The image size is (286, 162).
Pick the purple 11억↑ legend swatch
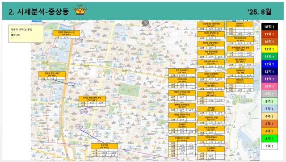[x=269, y=79]
